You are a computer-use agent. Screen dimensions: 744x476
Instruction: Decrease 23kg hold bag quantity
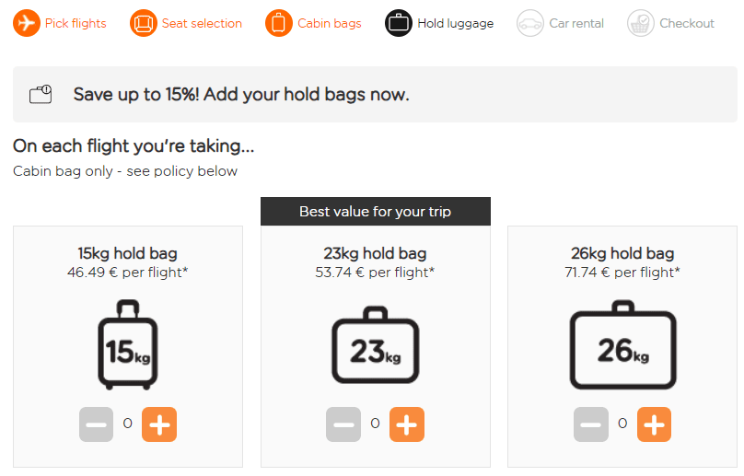click(343, 424)
